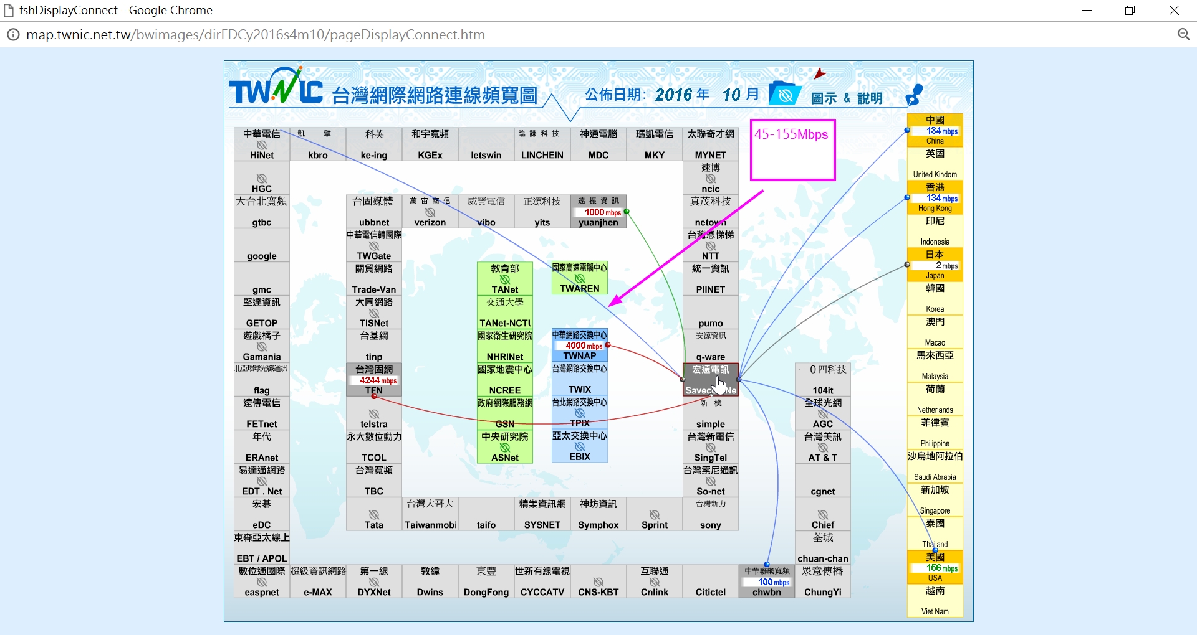Select the CNS-KBT node
This screenshot has width=1197, height=635.
(598, 581)
